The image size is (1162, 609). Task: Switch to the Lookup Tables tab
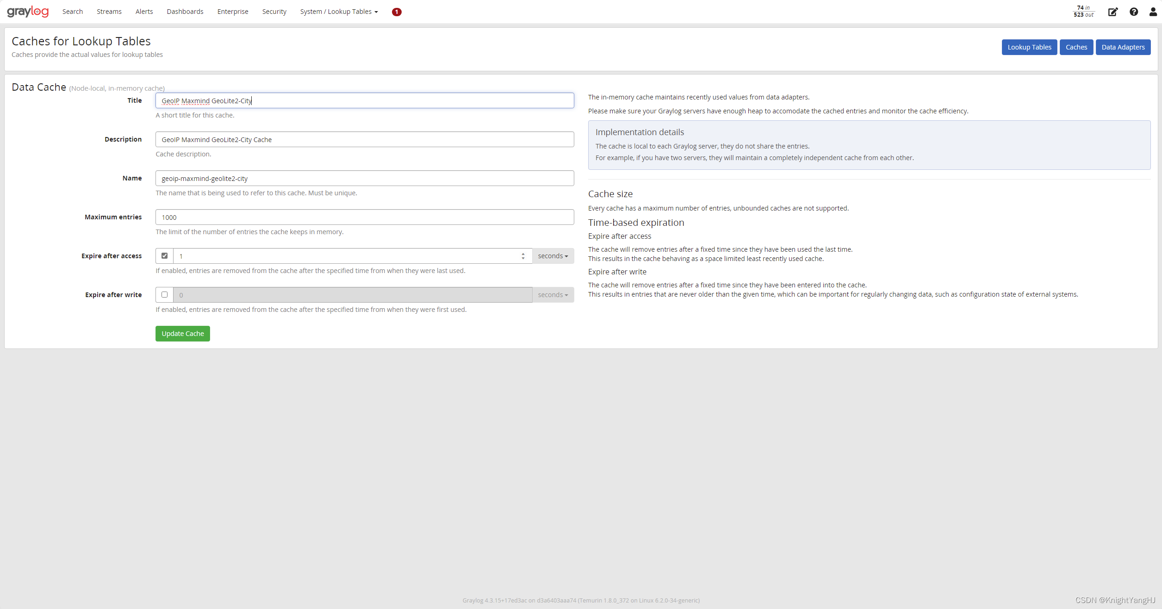tap(1029, 47)
